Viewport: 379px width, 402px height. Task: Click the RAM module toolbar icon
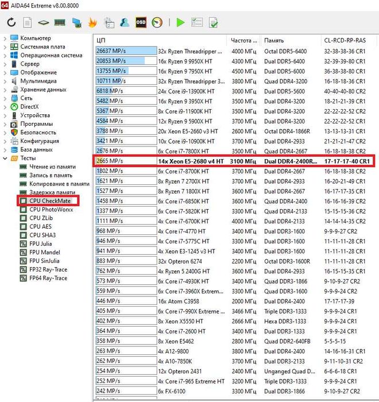point(60,22)
